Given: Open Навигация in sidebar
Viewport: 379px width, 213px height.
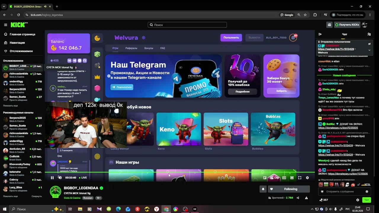Looking at the screenshot, I should [15, 43].
